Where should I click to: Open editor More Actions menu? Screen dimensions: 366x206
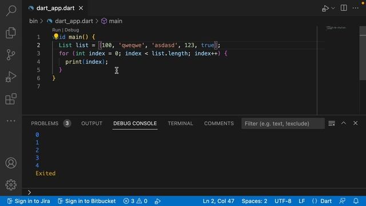356,8
